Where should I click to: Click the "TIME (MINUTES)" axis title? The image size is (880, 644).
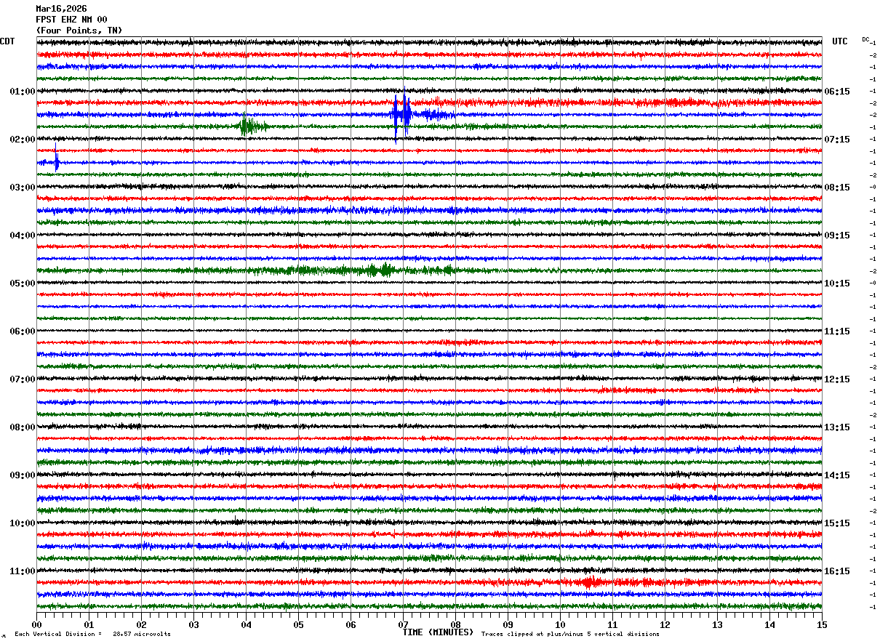(x=438, y=632)
